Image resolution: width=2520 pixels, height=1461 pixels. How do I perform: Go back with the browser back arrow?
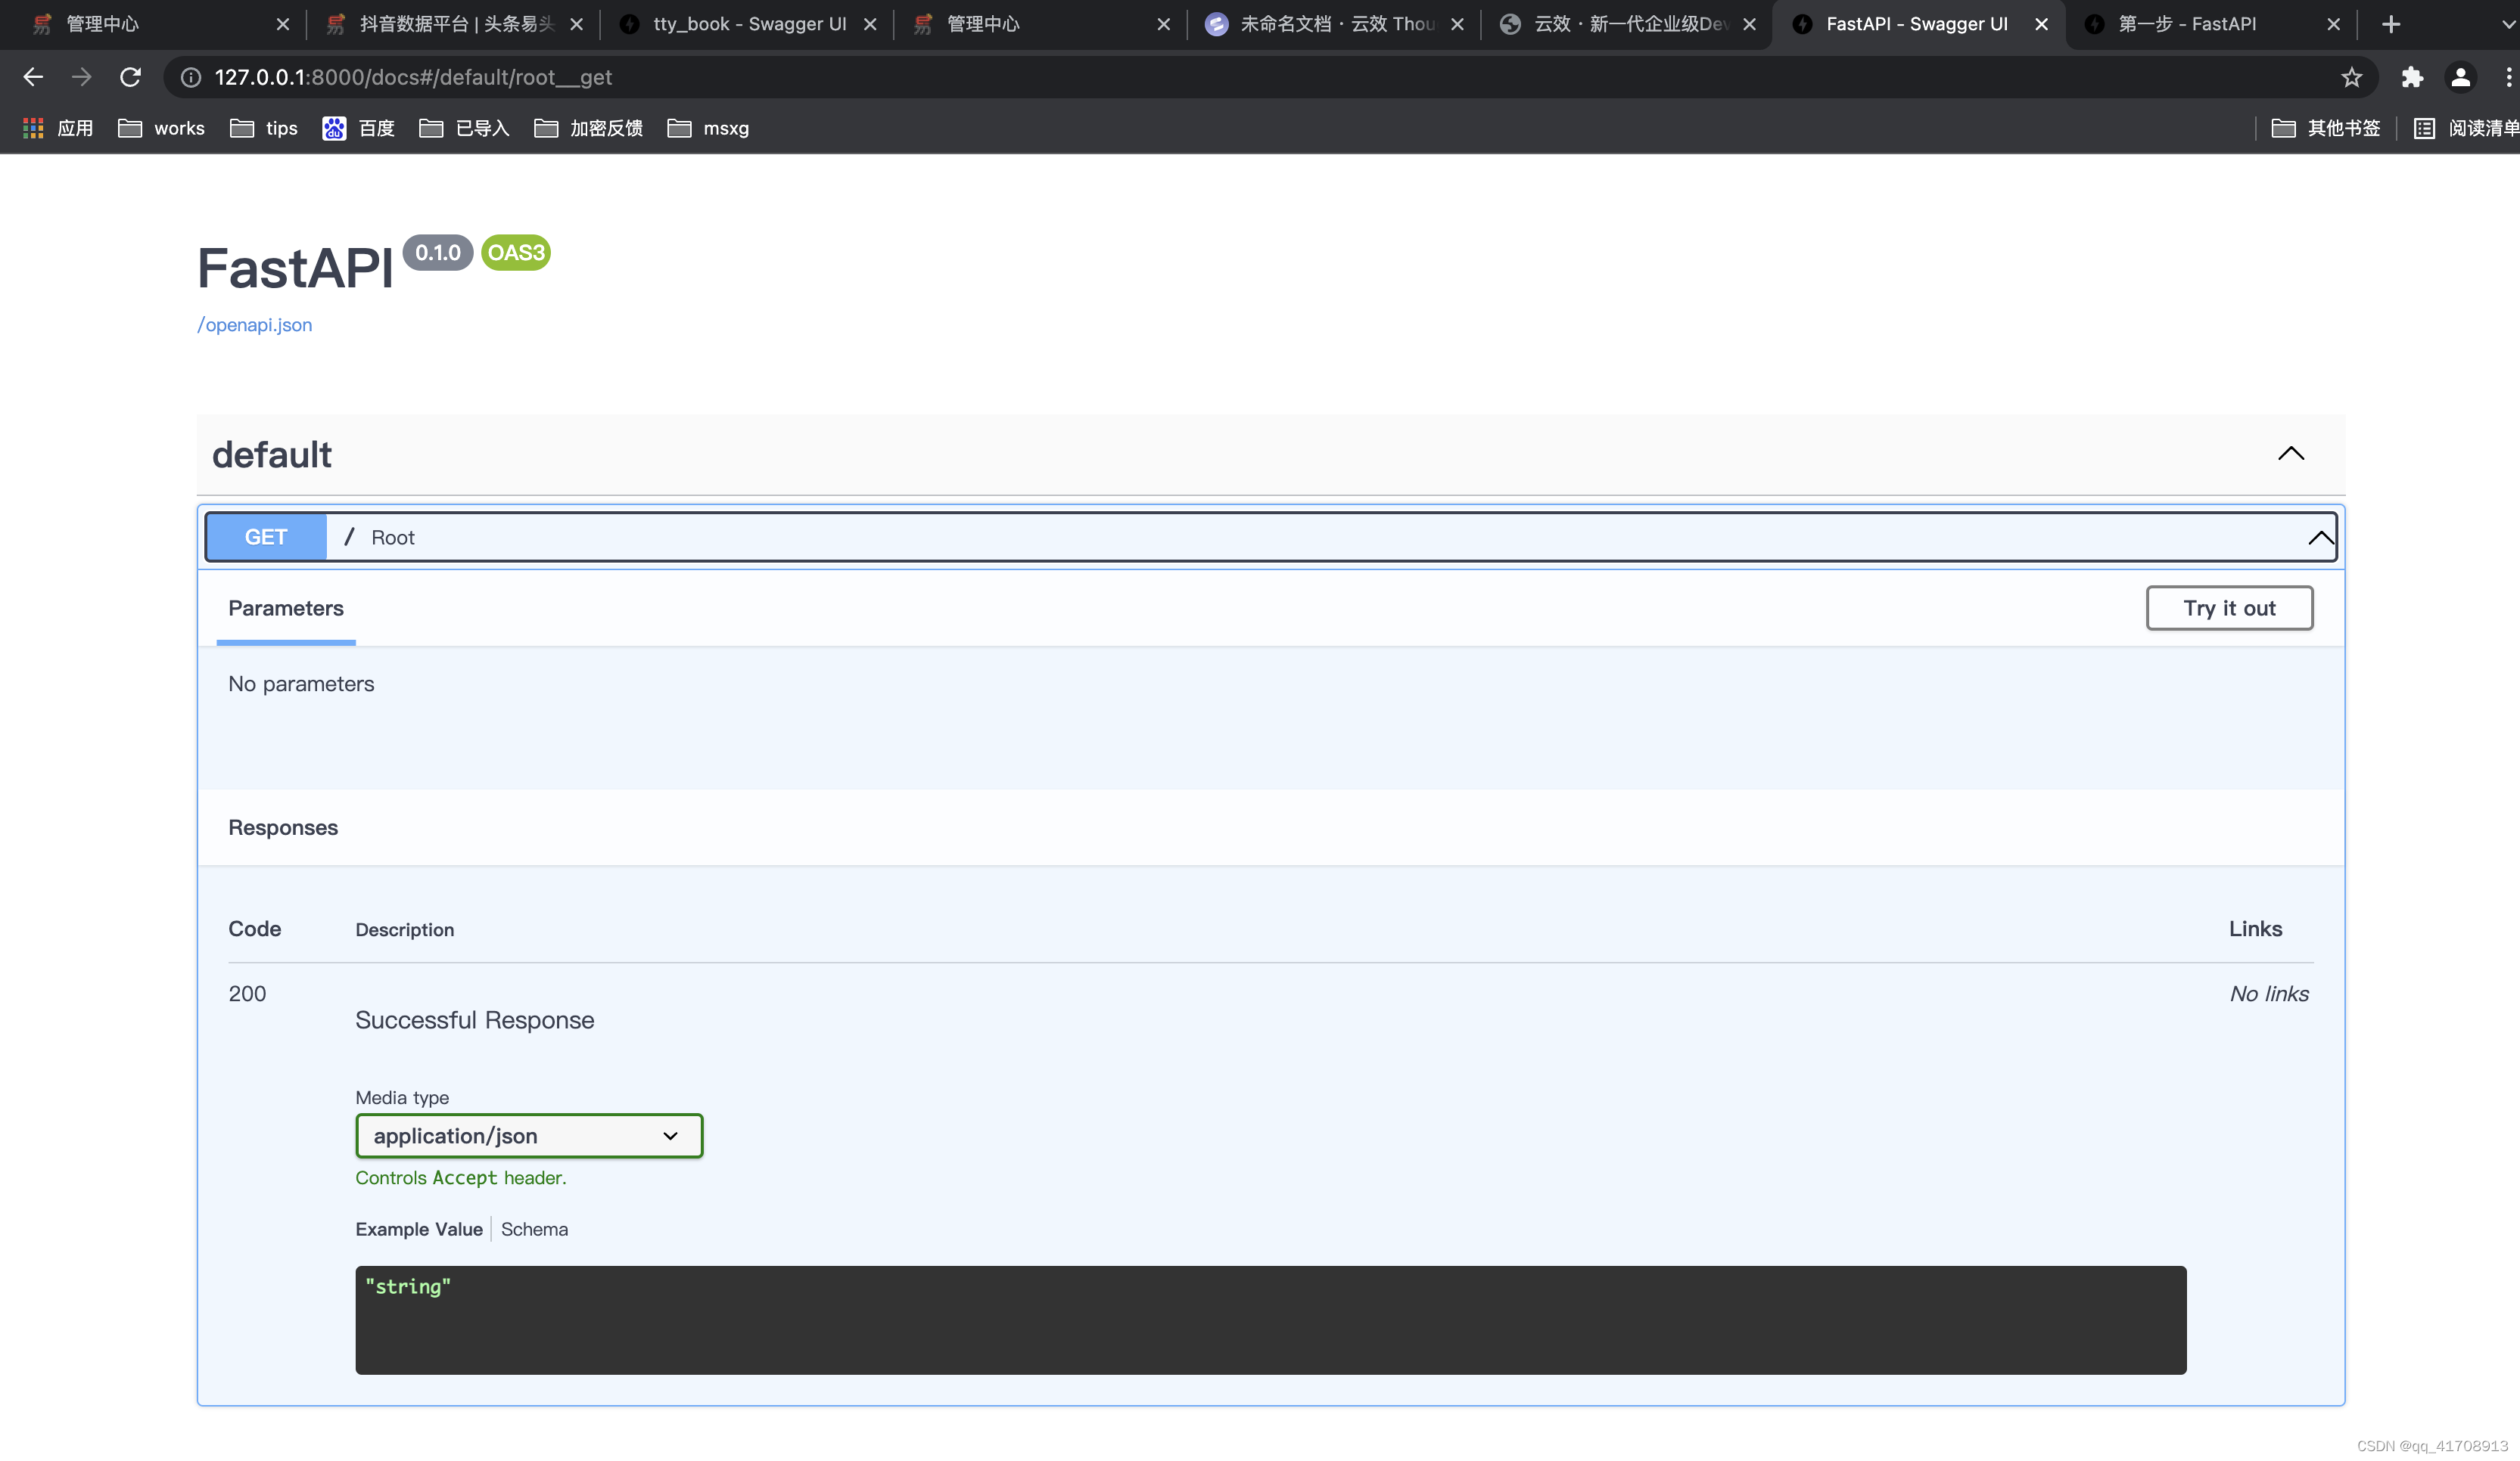pos(33,77)
